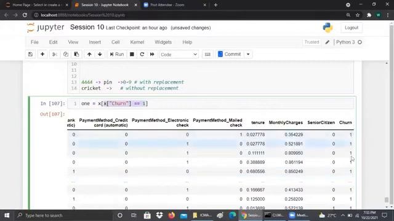Image resolution: width=394 pixels, height=221 pixels.
Task: Open a new browser tab
Action: tap(215, 5)
